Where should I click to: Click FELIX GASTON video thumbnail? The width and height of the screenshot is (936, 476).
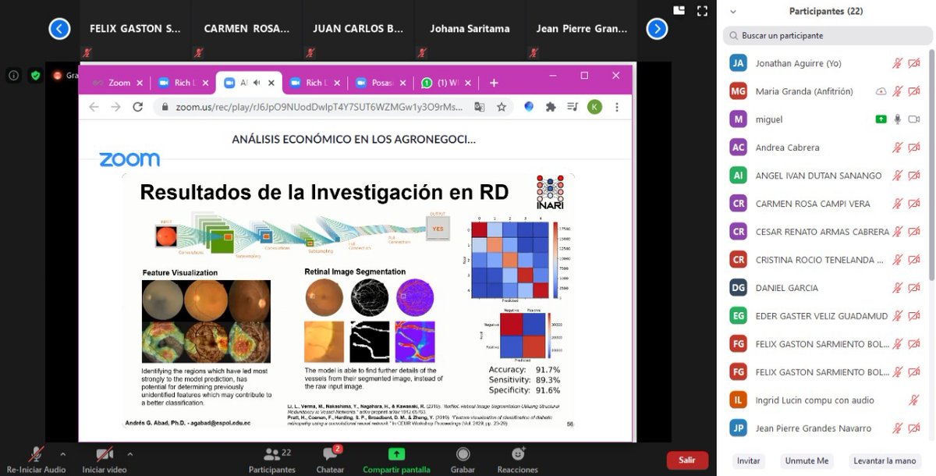click(135, 29)
